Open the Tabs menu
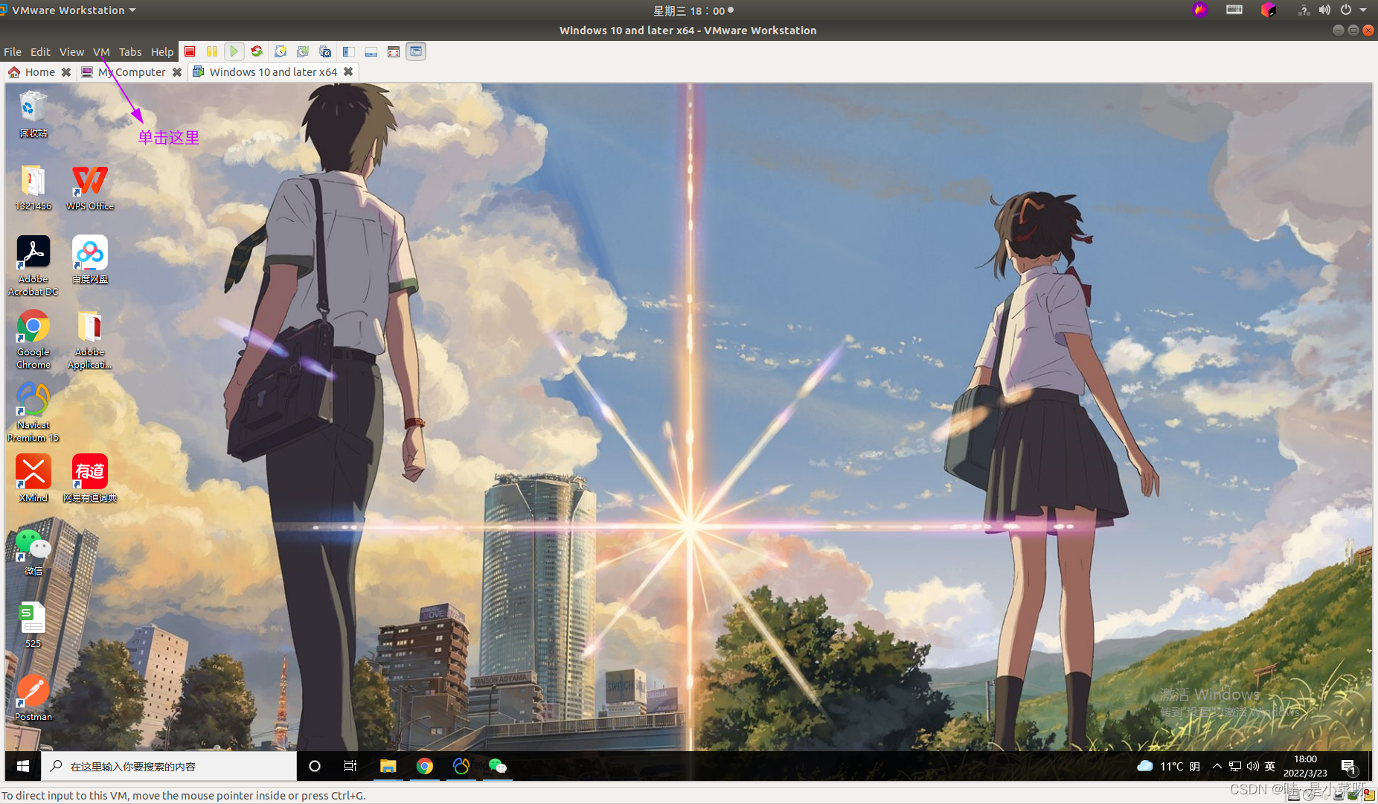Viewport: 1378px width, 804px height. point(130,51)
